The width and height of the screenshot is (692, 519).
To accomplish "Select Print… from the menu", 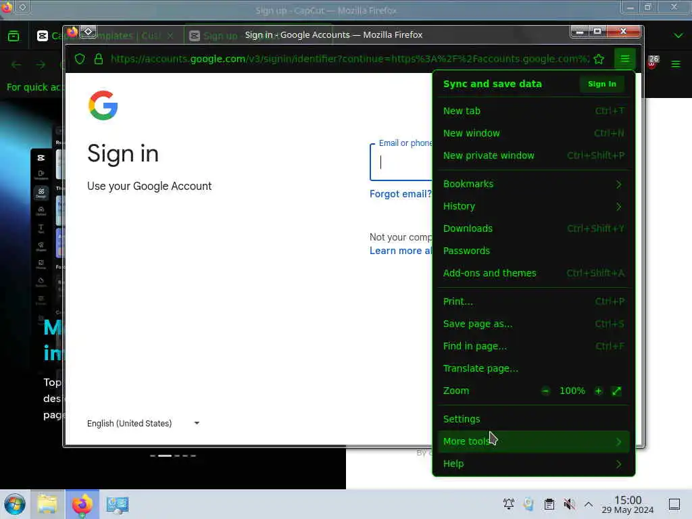I will coord(534,301).
